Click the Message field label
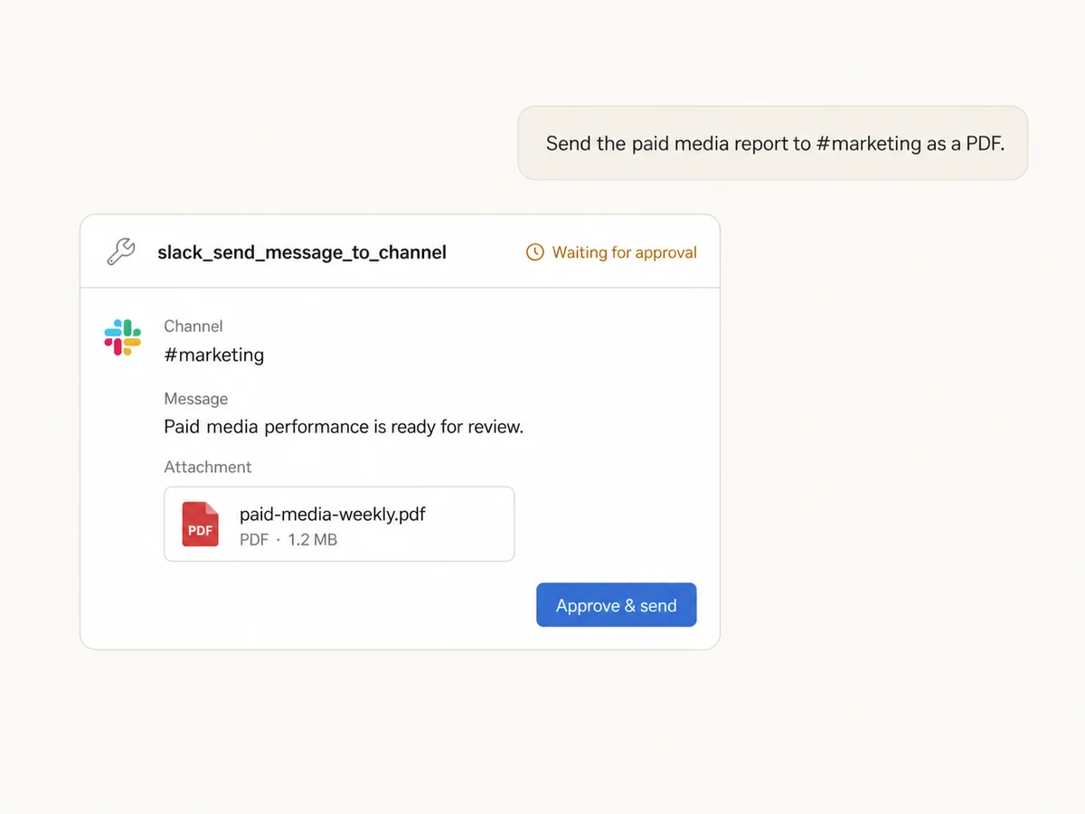This screenshot has height=814, width=1085. point(196,399)
